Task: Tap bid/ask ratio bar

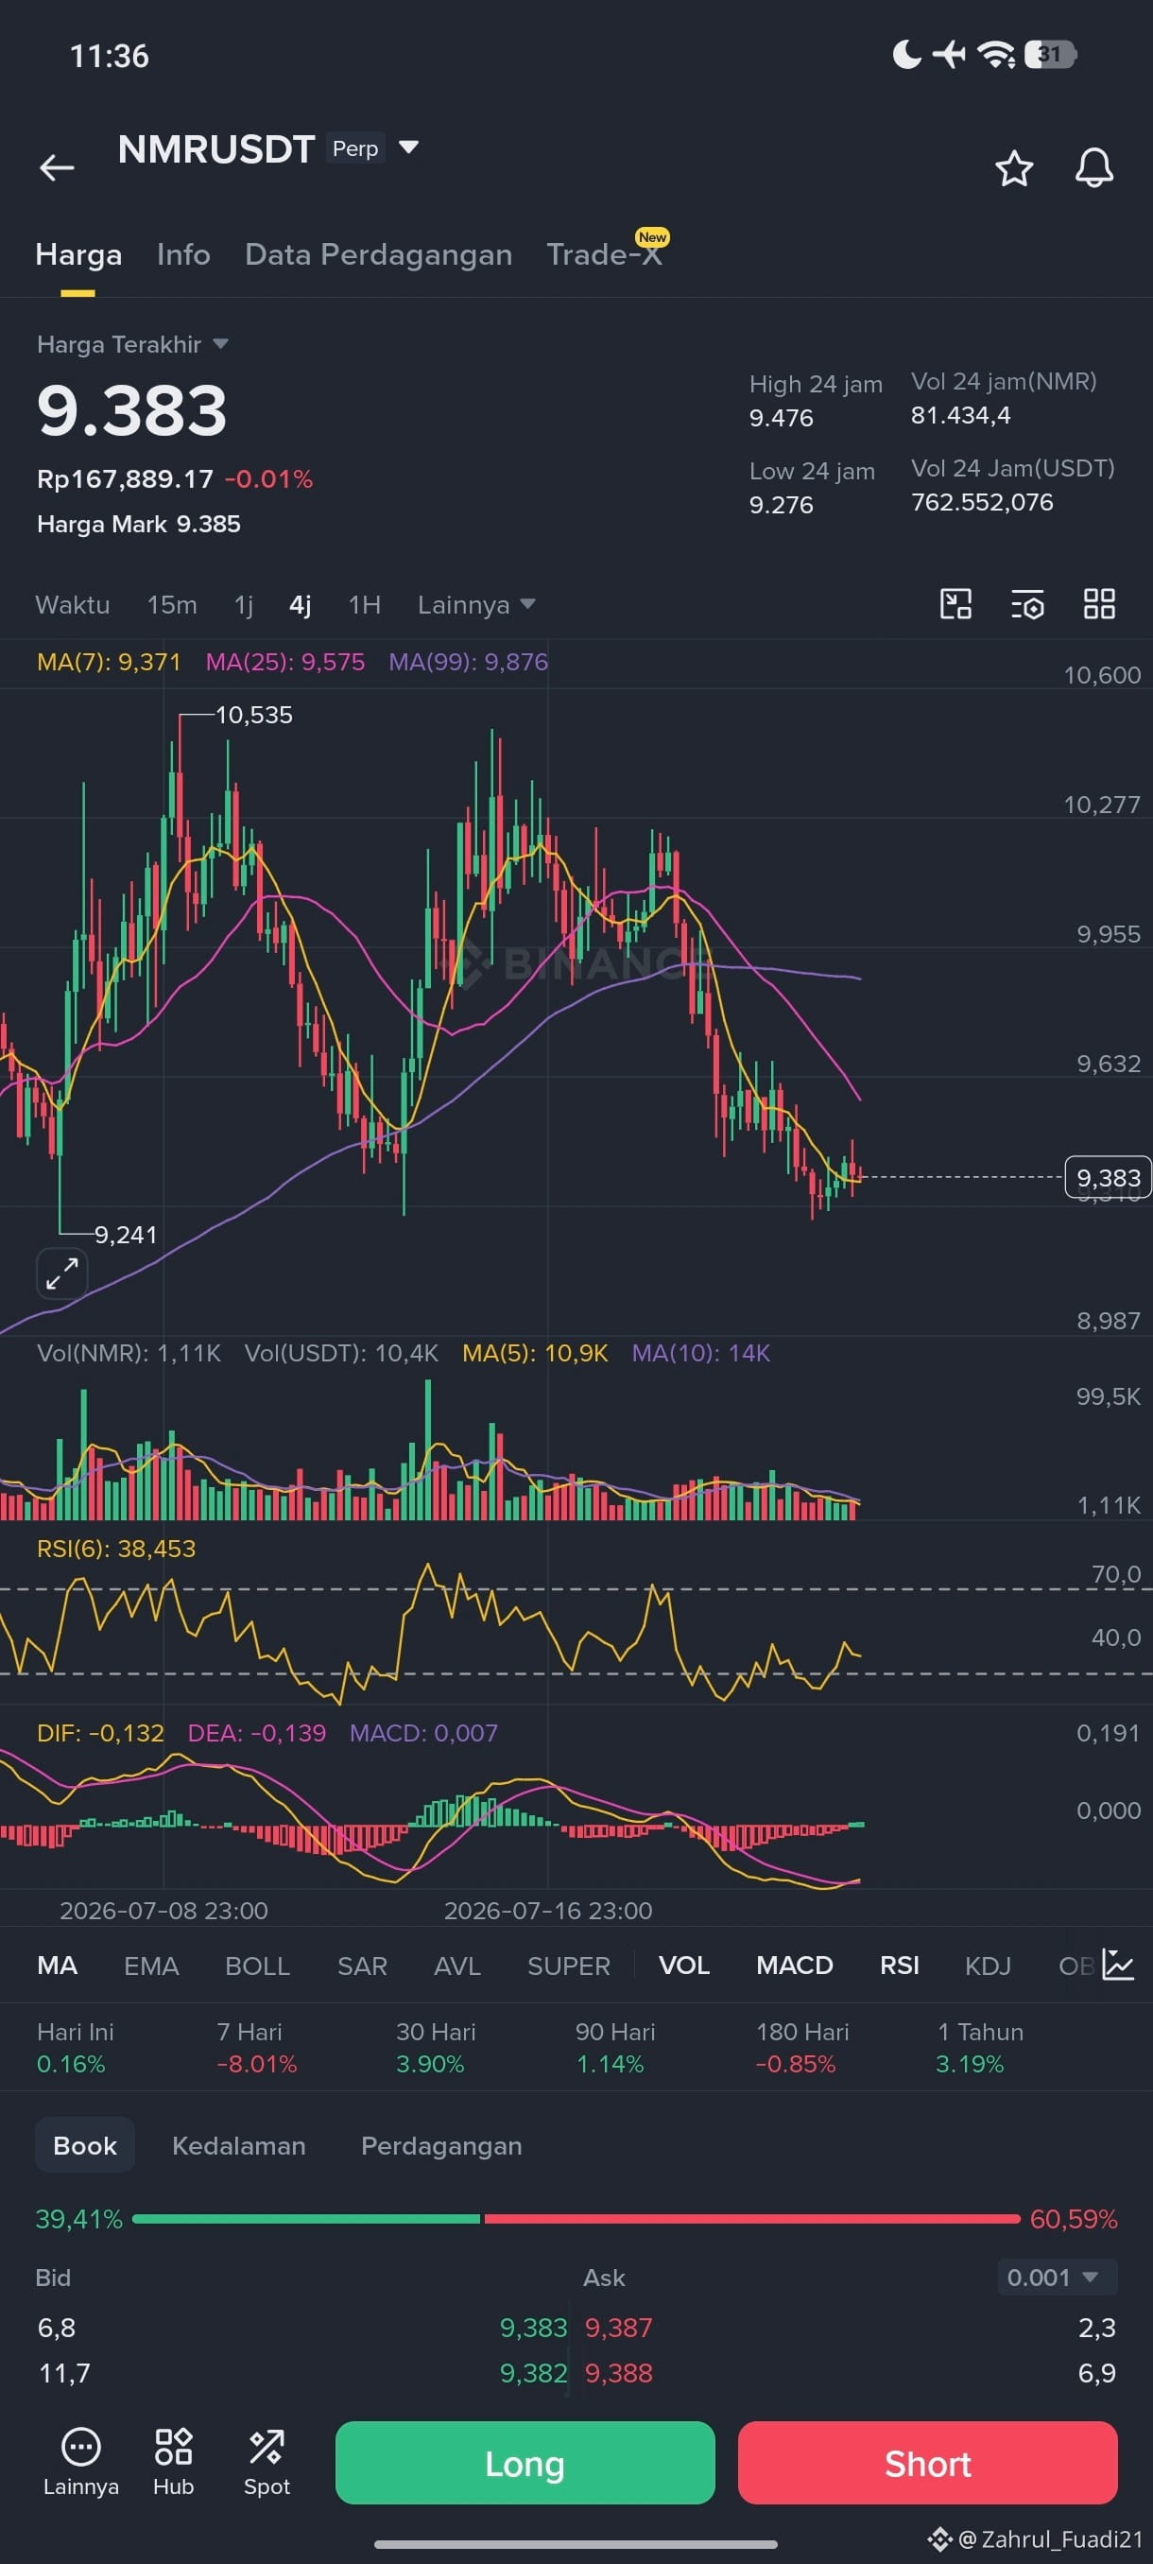Action: (576, 2219)
